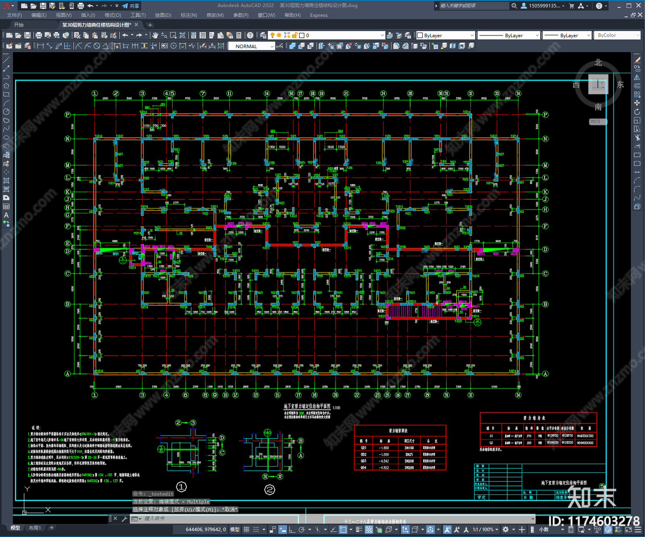Image resolution: width=645 pixels, height=537 pixels.
Task: Toggle Dynamic Input in status bar
Action: 283,529
